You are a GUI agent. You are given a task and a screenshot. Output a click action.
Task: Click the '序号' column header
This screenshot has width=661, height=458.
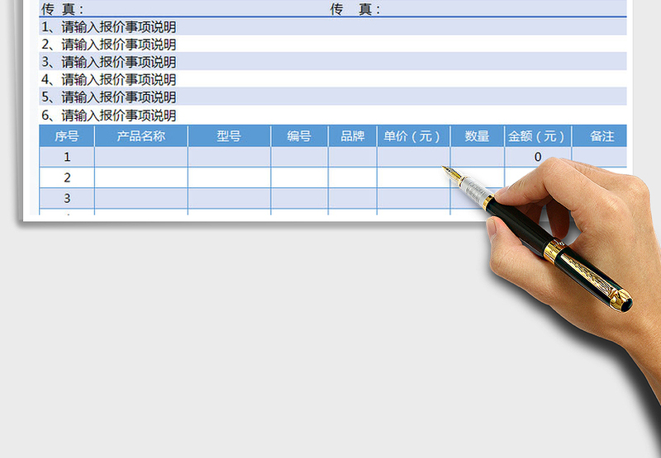67,136
